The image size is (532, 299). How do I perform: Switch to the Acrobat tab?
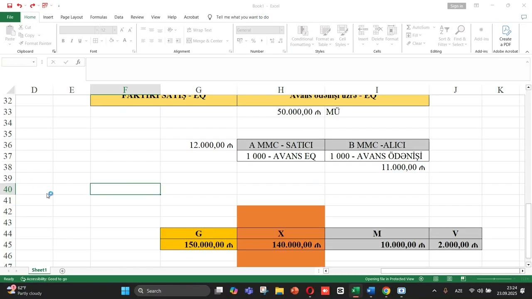point(191,17)
